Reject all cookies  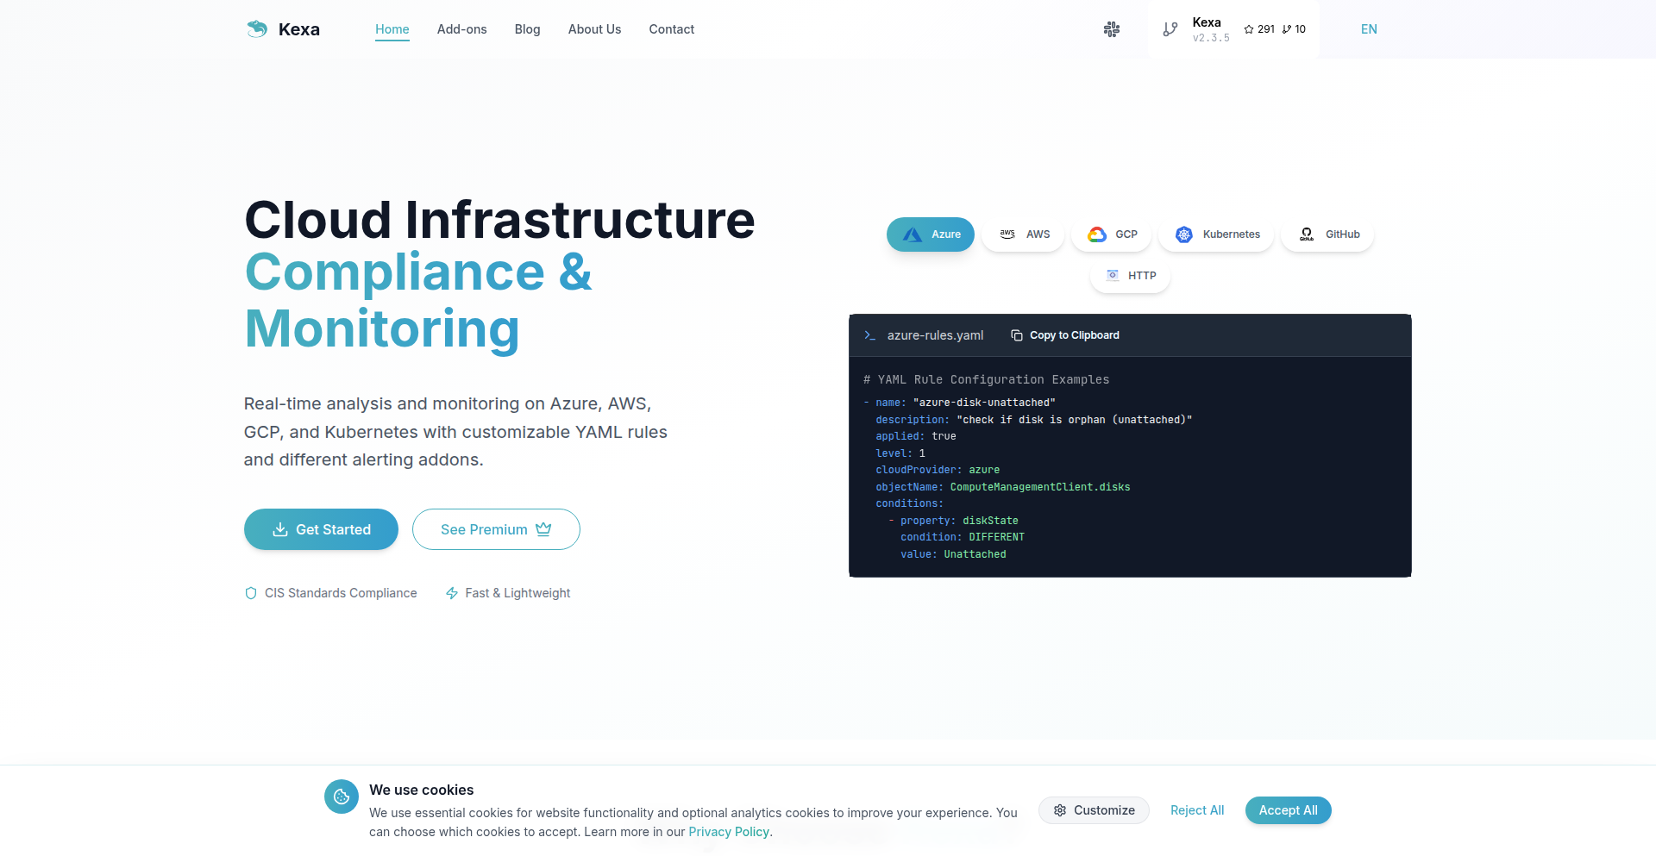click(1197, 810)
